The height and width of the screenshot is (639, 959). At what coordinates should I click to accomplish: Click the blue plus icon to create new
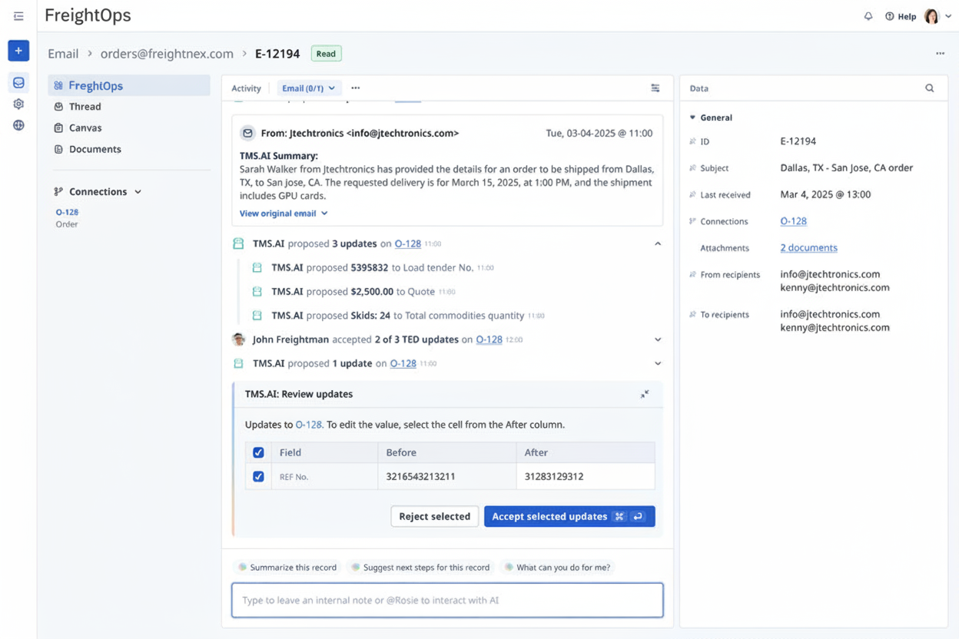pos(18,50)
